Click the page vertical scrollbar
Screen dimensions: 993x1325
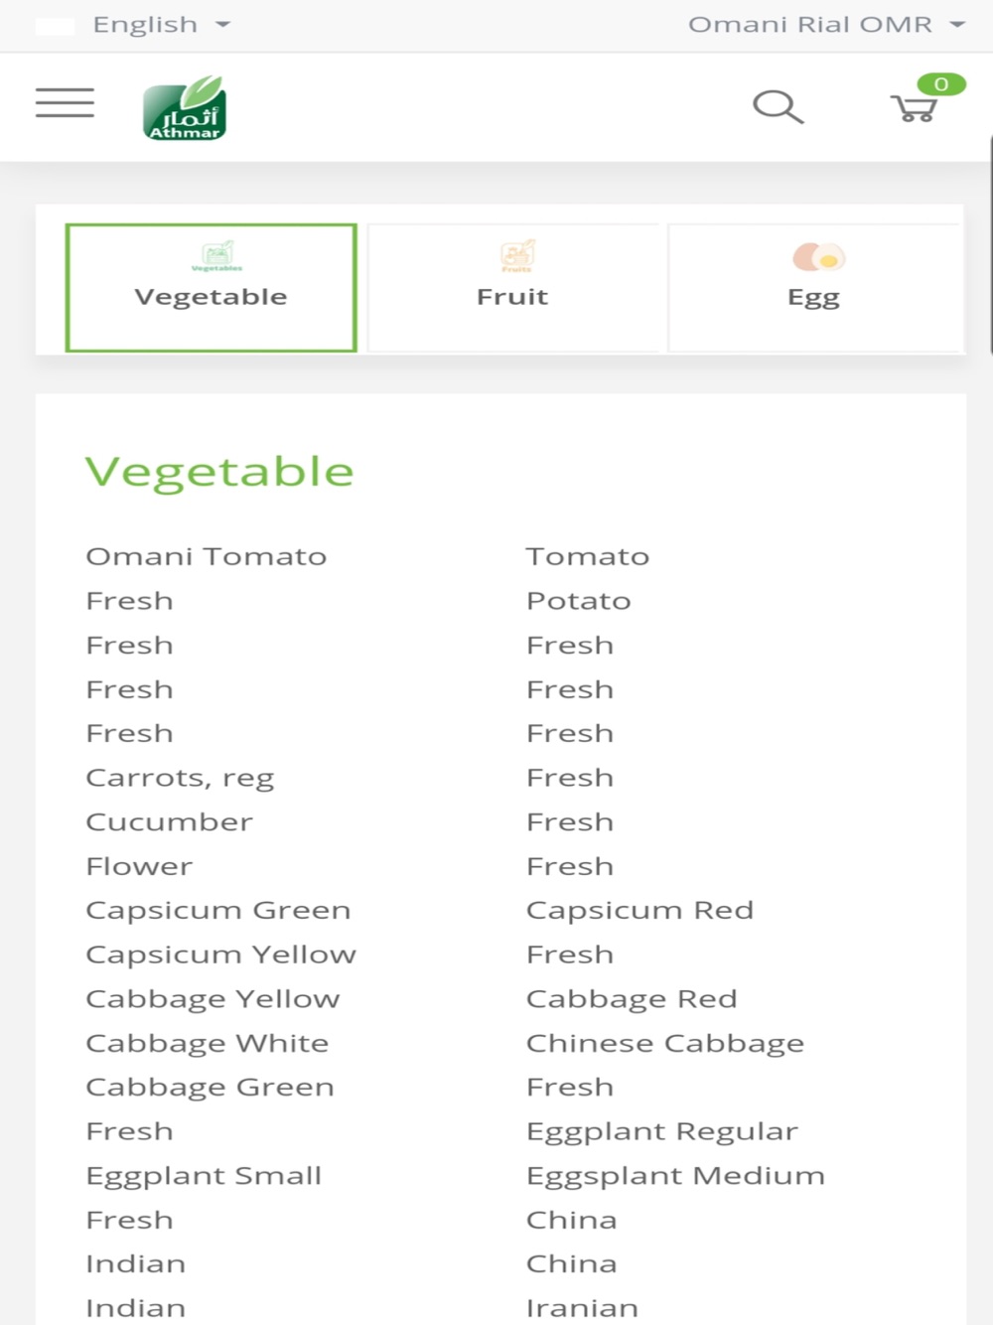[989, 243]
